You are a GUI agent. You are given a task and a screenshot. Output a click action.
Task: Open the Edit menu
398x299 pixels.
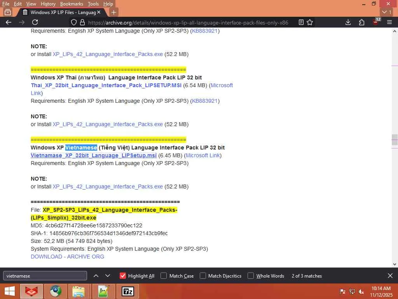[x=17, y=4]
